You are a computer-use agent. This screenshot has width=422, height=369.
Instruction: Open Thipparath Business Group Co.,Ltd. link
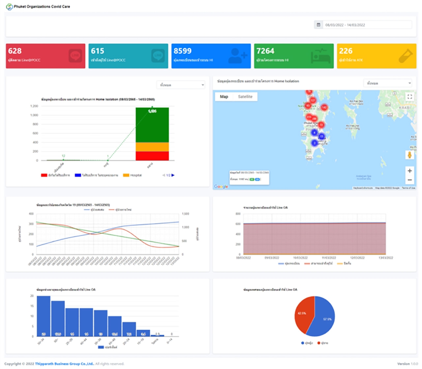(64, 364)
